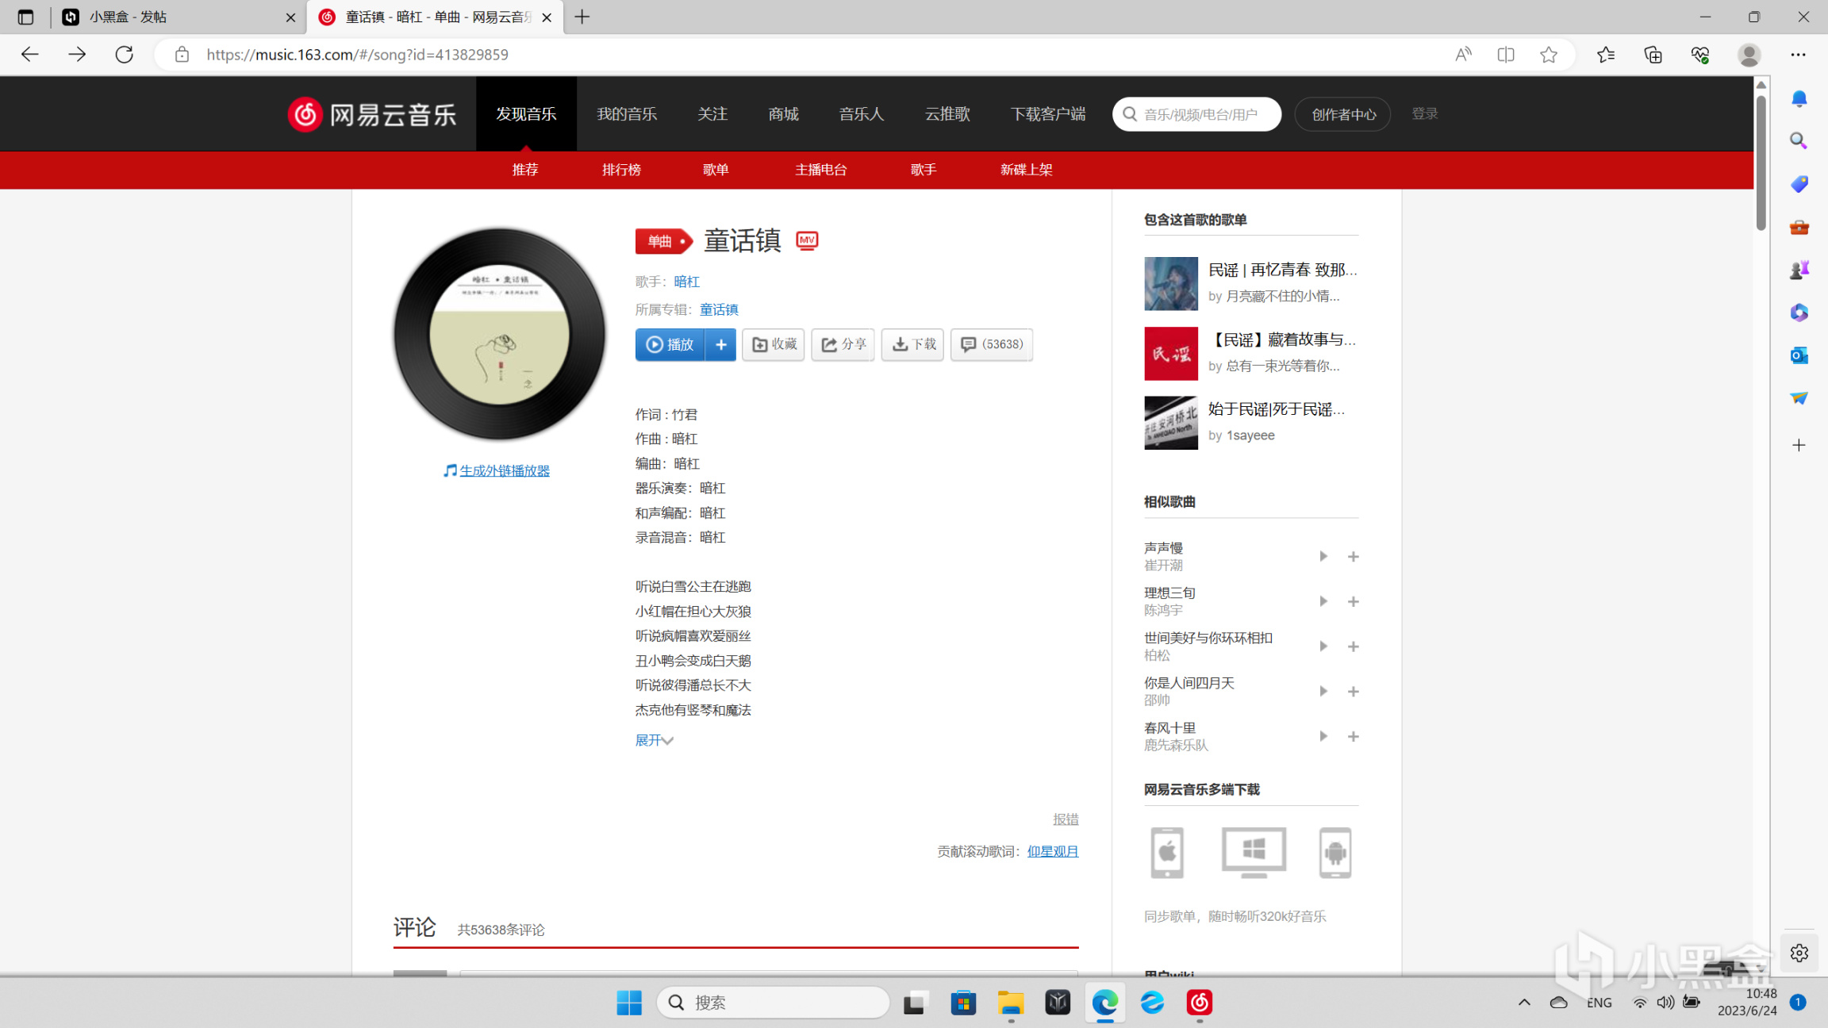Play similar song 声声慢
Screen dimensions: 1828x1028
click(1323, 556)
